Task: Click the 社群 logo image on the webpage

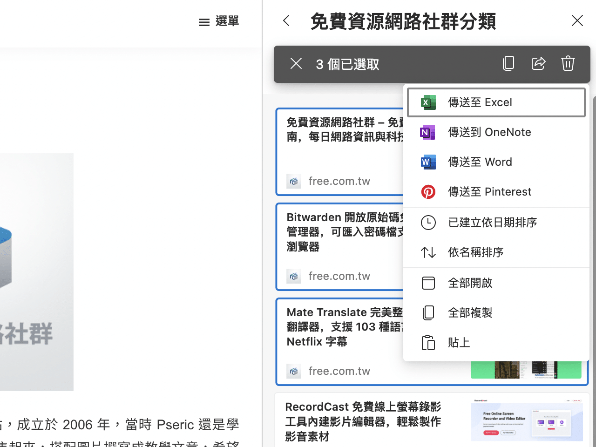Action: pos(37,272)
